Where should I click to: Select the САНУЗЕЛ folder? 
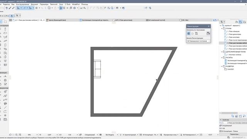coord(230,69)
